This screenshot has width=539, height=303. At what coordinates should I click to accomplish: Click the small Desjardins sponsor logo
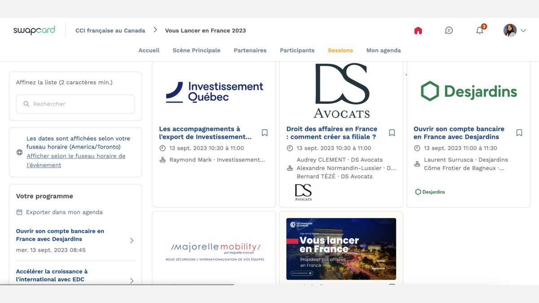430,192
